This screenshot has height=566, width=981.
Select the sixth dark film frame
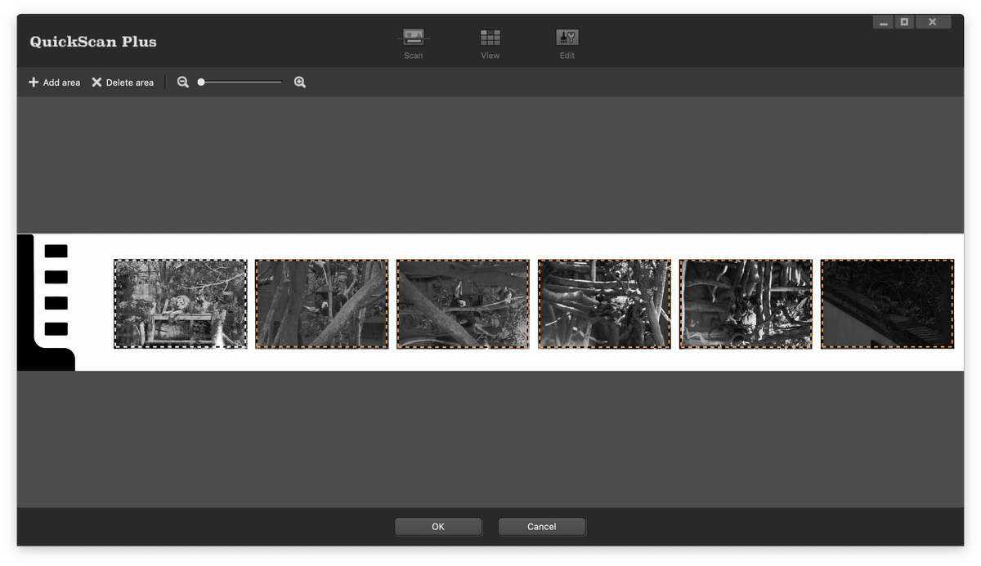point(887,304)
